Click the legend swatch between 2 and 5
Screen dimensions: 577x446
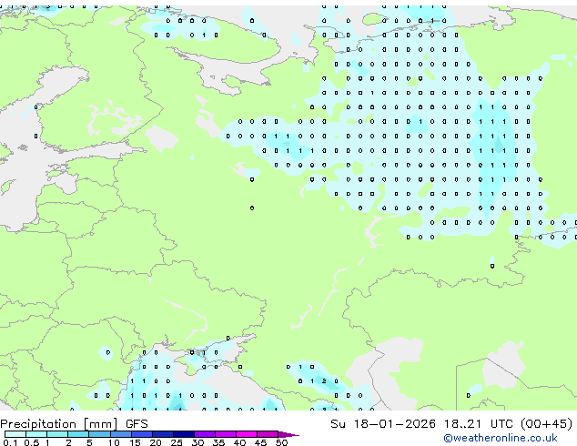point(78,434)
